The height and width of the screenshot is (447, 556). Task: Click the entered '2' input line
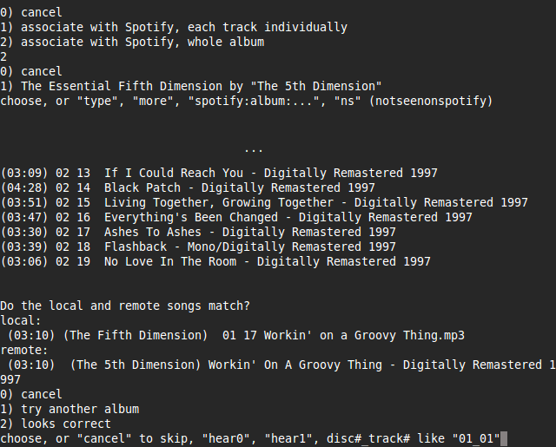pos(3,57)
